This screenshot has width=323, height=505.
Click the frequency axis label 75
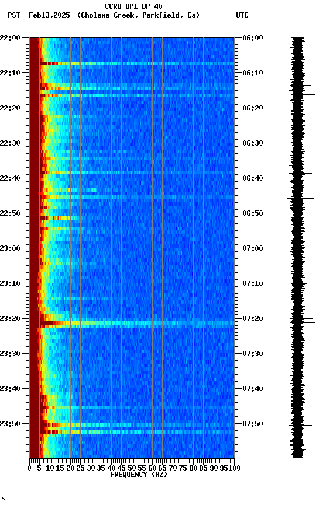click(183, 468)
